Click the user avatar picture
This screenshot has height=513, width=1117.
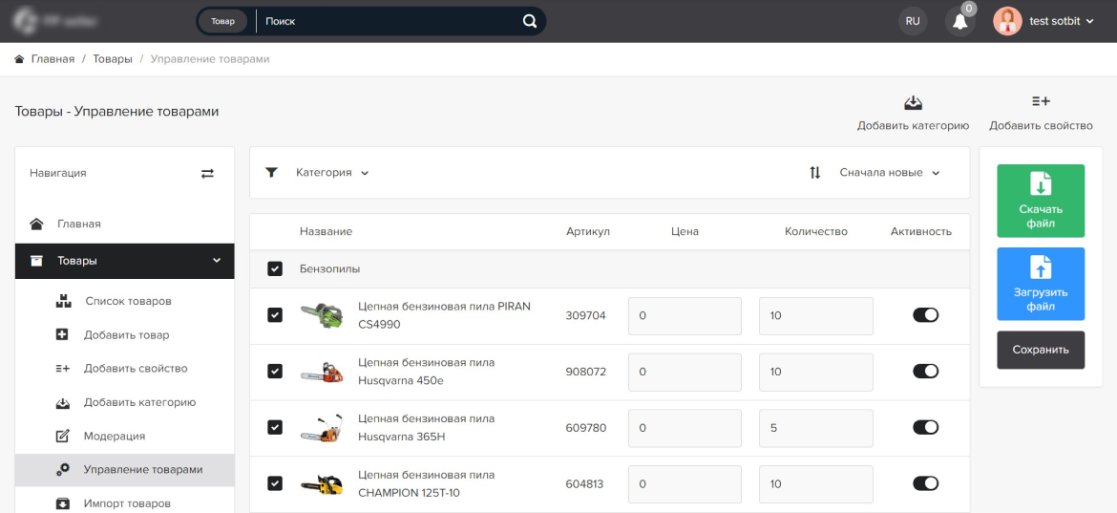[x=1007, y=21]
